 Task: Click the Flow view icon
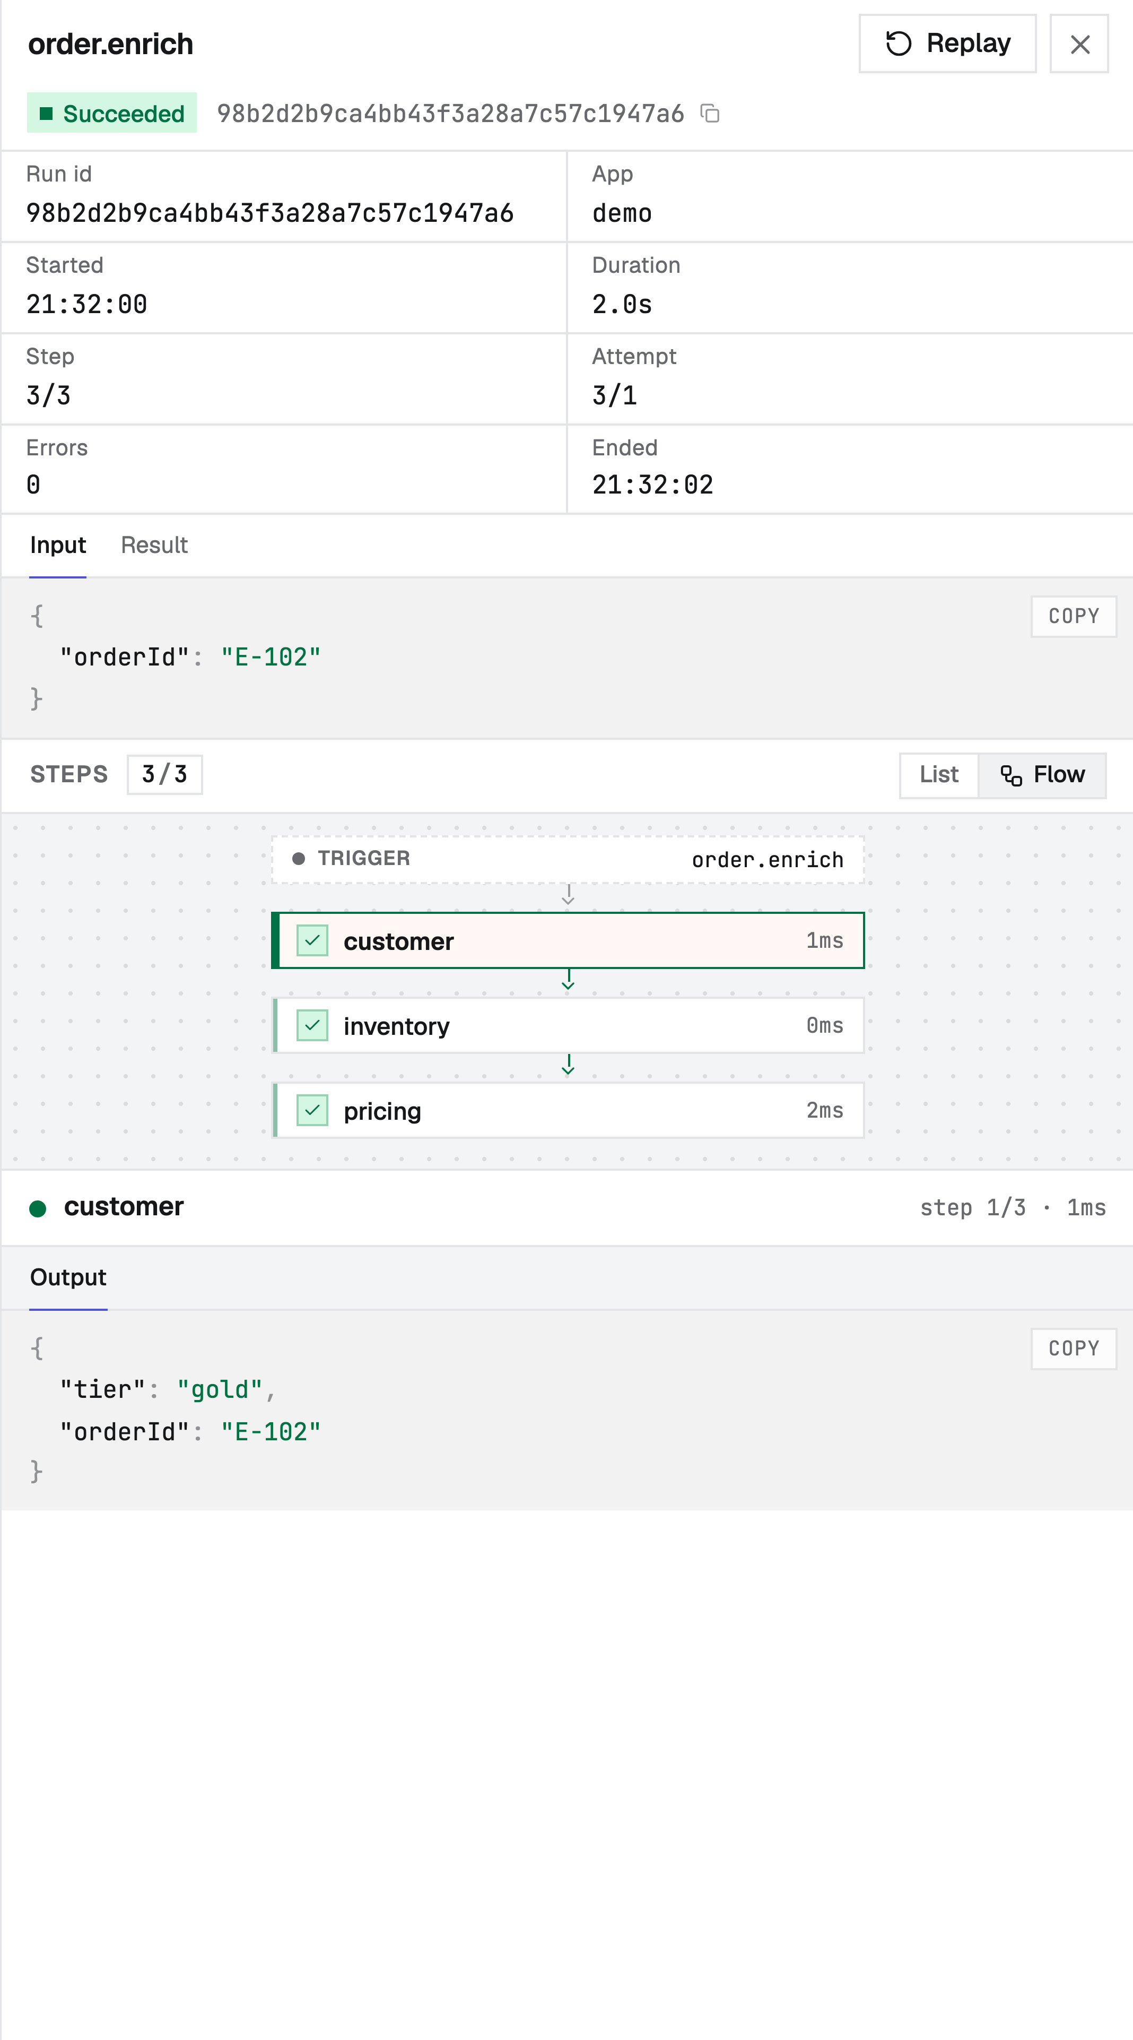[x=1011, y=775]
